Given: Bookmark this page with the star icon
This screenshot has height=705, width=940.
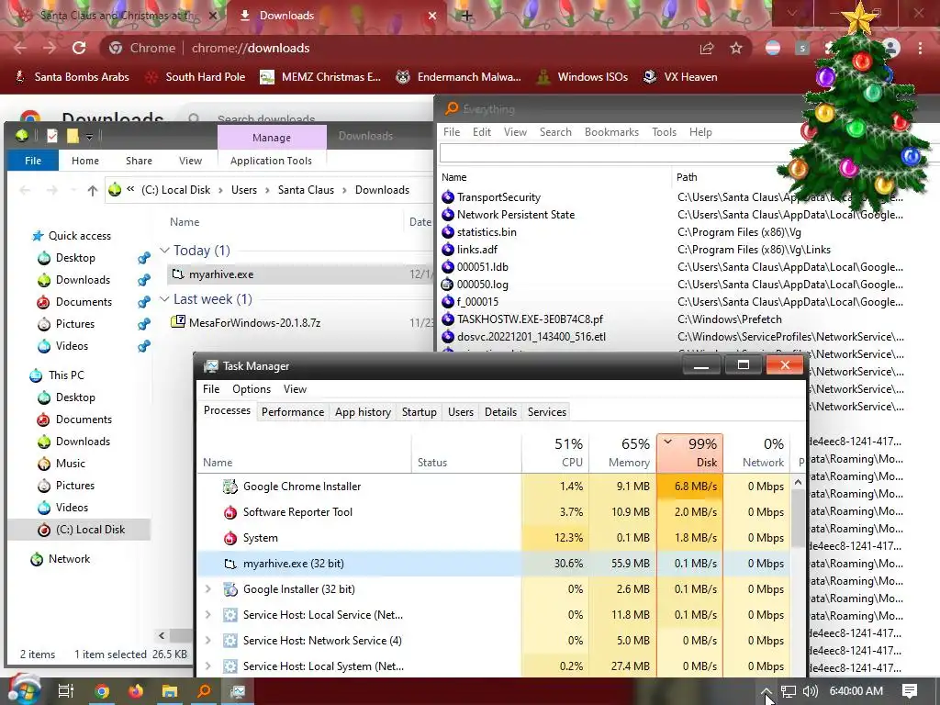Looking at the screenshot, I should (x=736, y=48).
